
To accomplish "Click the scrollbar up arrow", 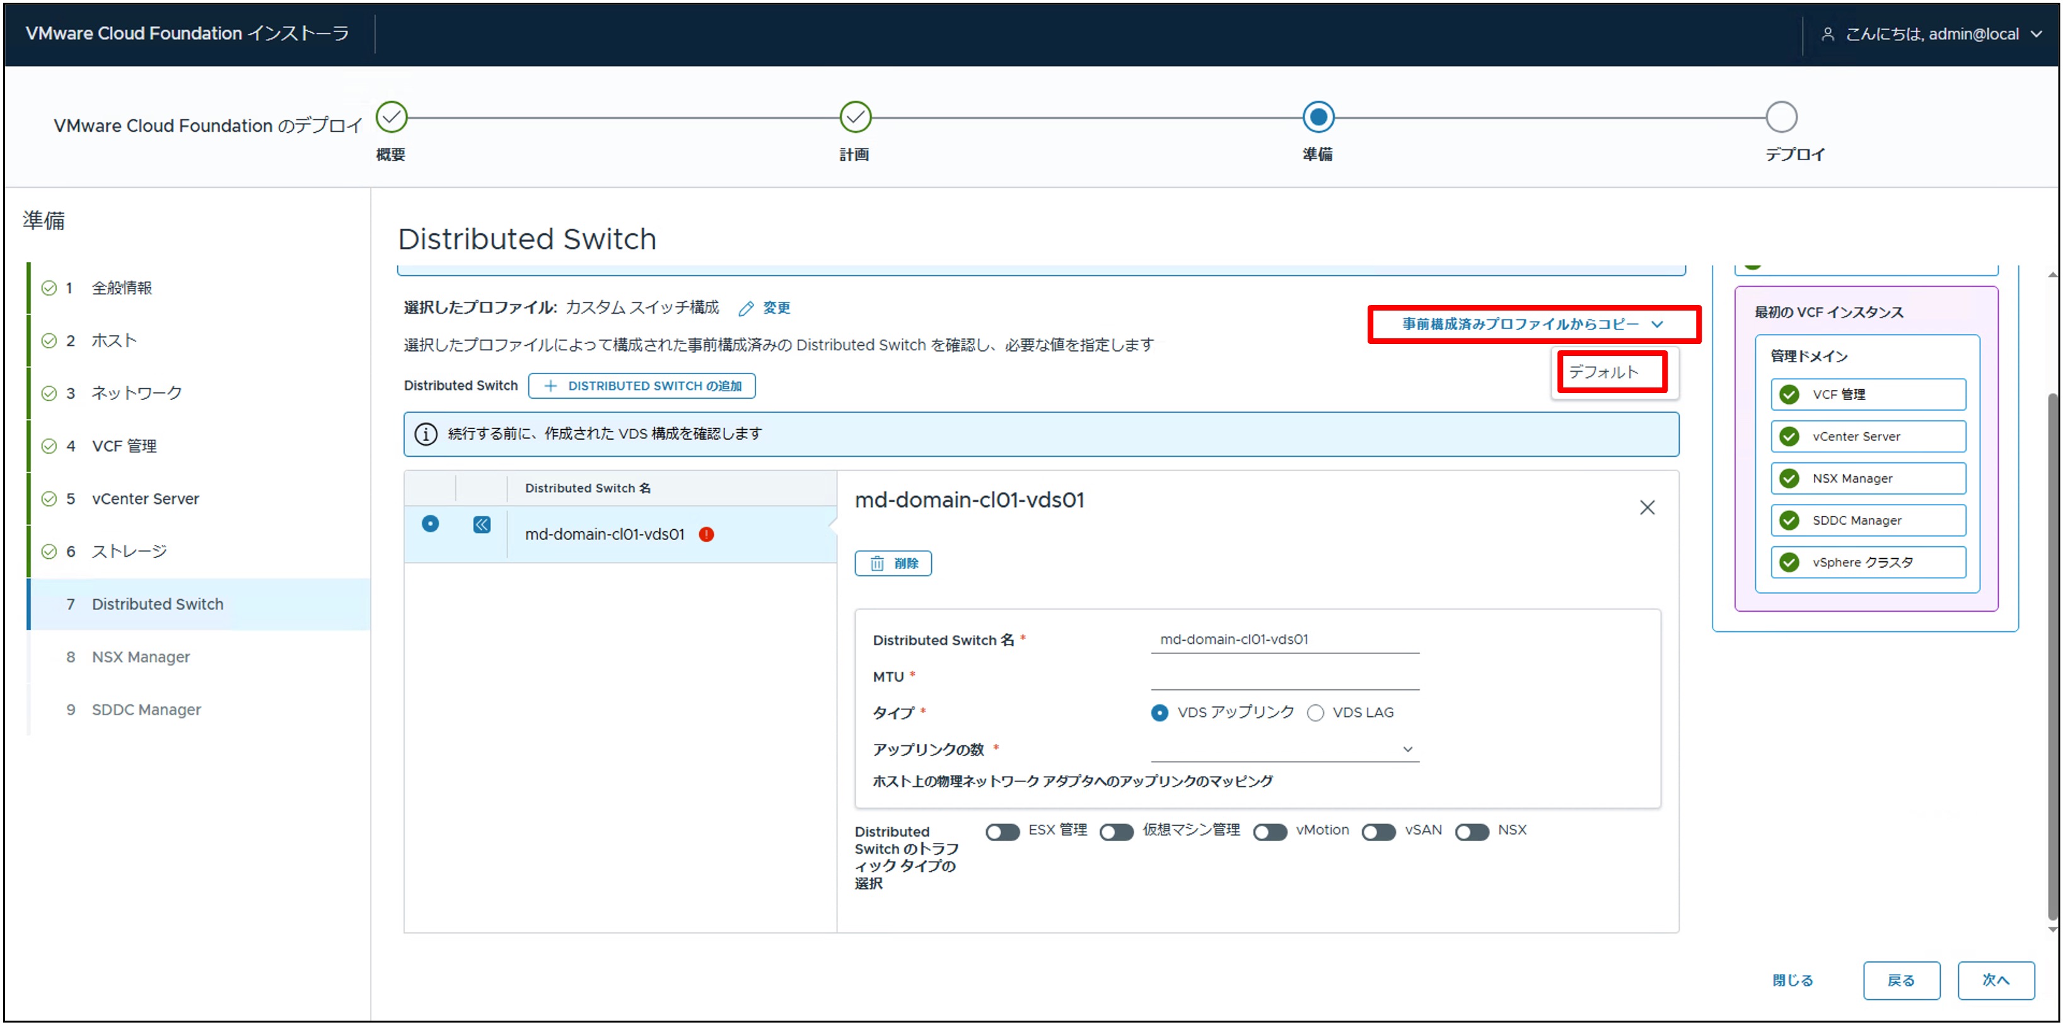I will (2052, 275).
